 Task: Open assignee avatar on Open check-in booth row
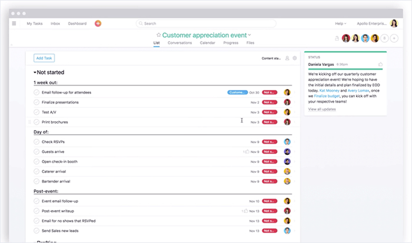[287, 162]
